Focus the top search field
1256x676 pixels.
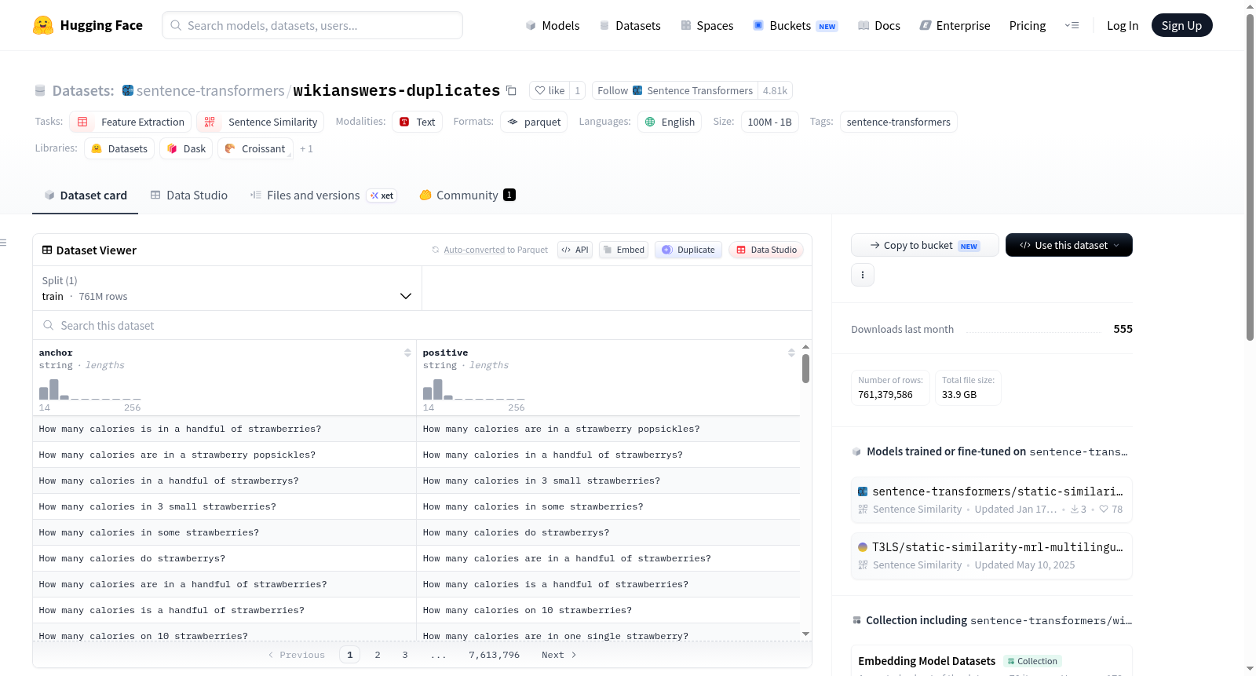312,25
